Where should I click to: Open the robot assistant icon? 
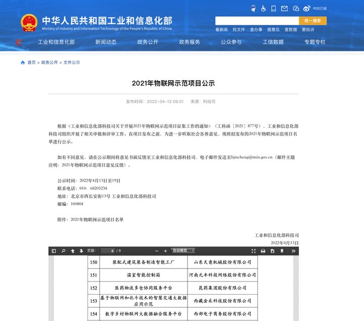[x=253, y=9]
